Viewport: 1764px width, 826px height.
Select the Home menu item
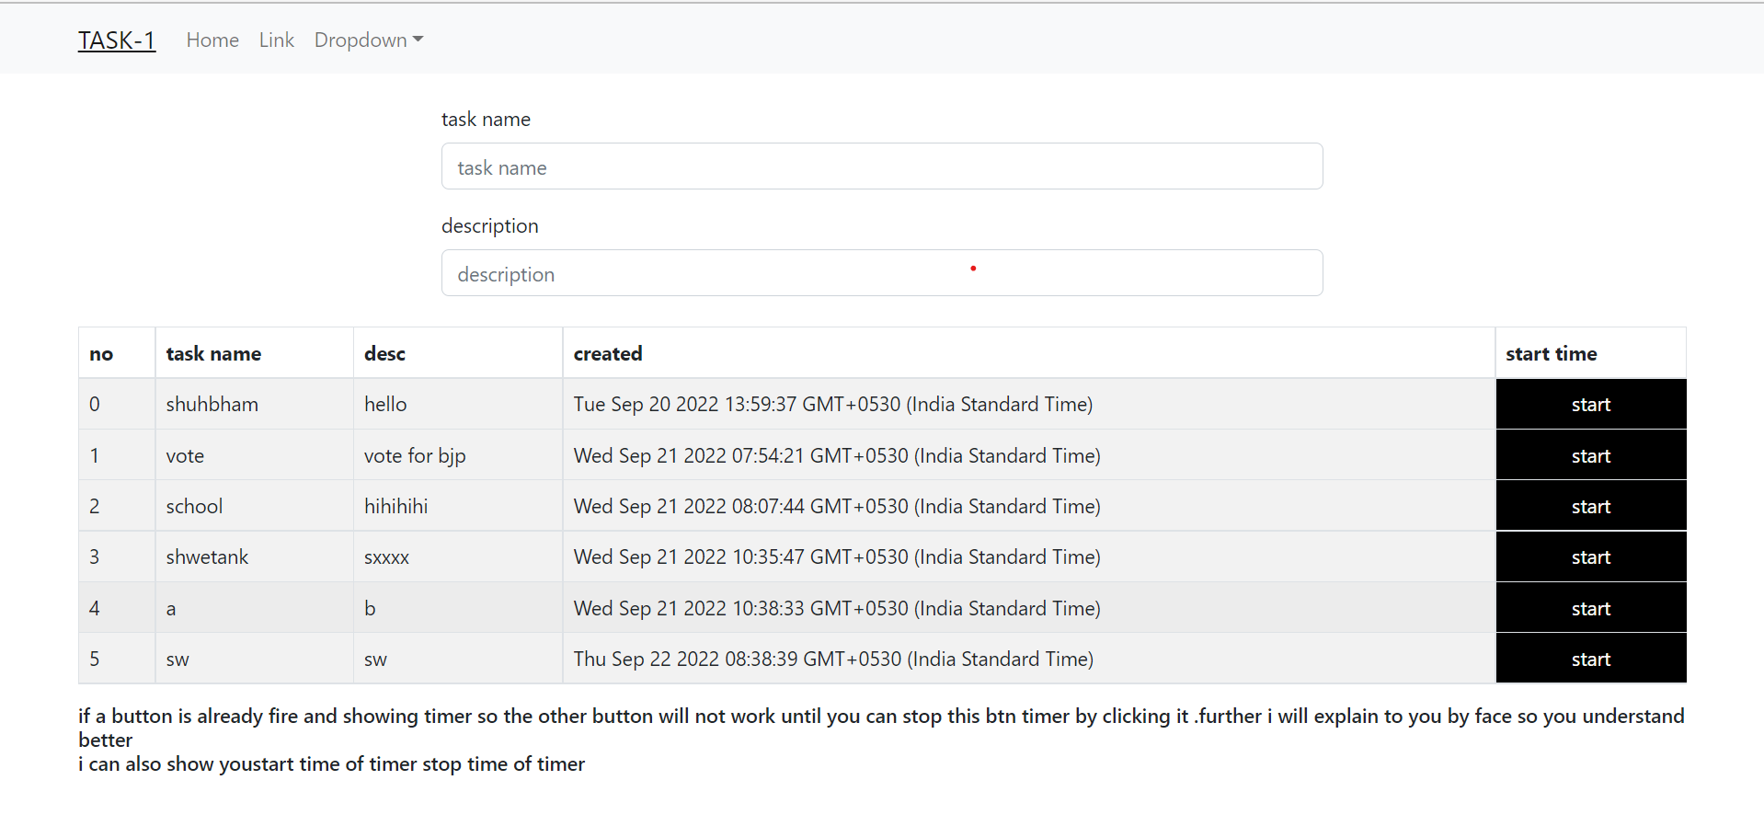[x=212, y=40]
